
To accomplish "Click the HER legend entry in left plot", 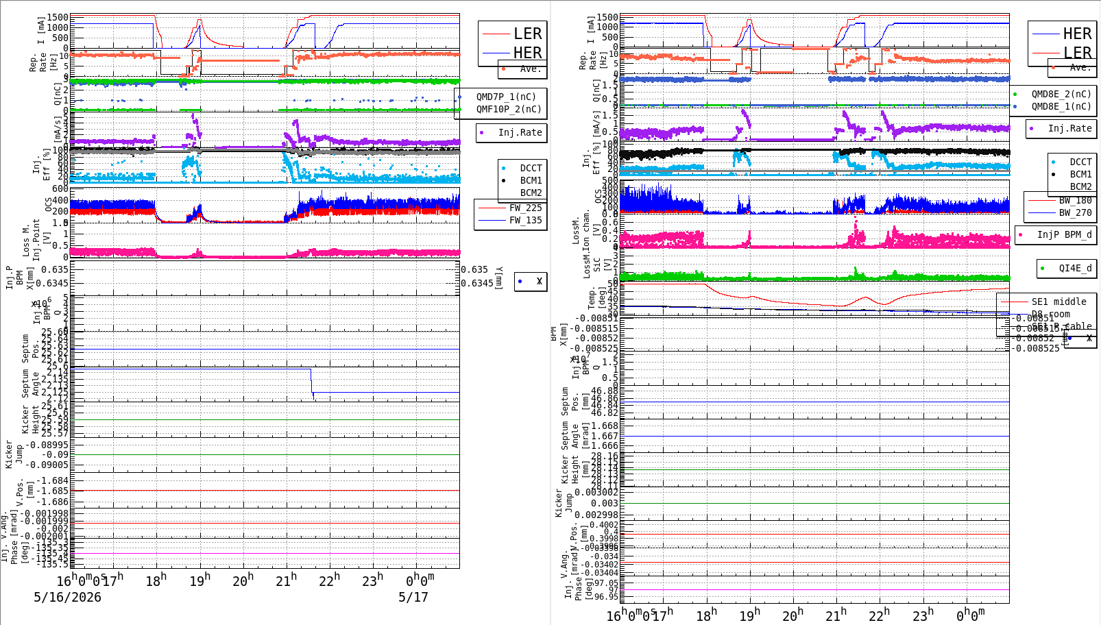I will (x=527, y=53).
